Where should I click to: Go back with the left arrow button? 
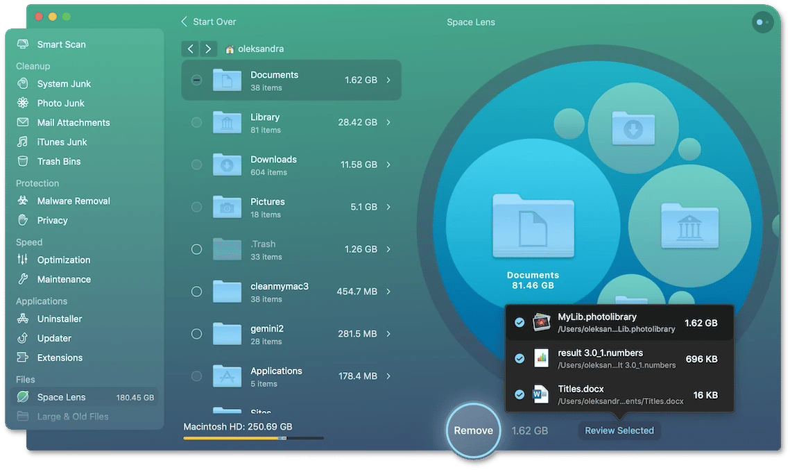click(x=191, y=49)
